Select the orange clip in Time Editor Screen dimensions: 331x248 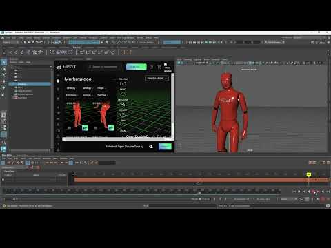point(201,180)
